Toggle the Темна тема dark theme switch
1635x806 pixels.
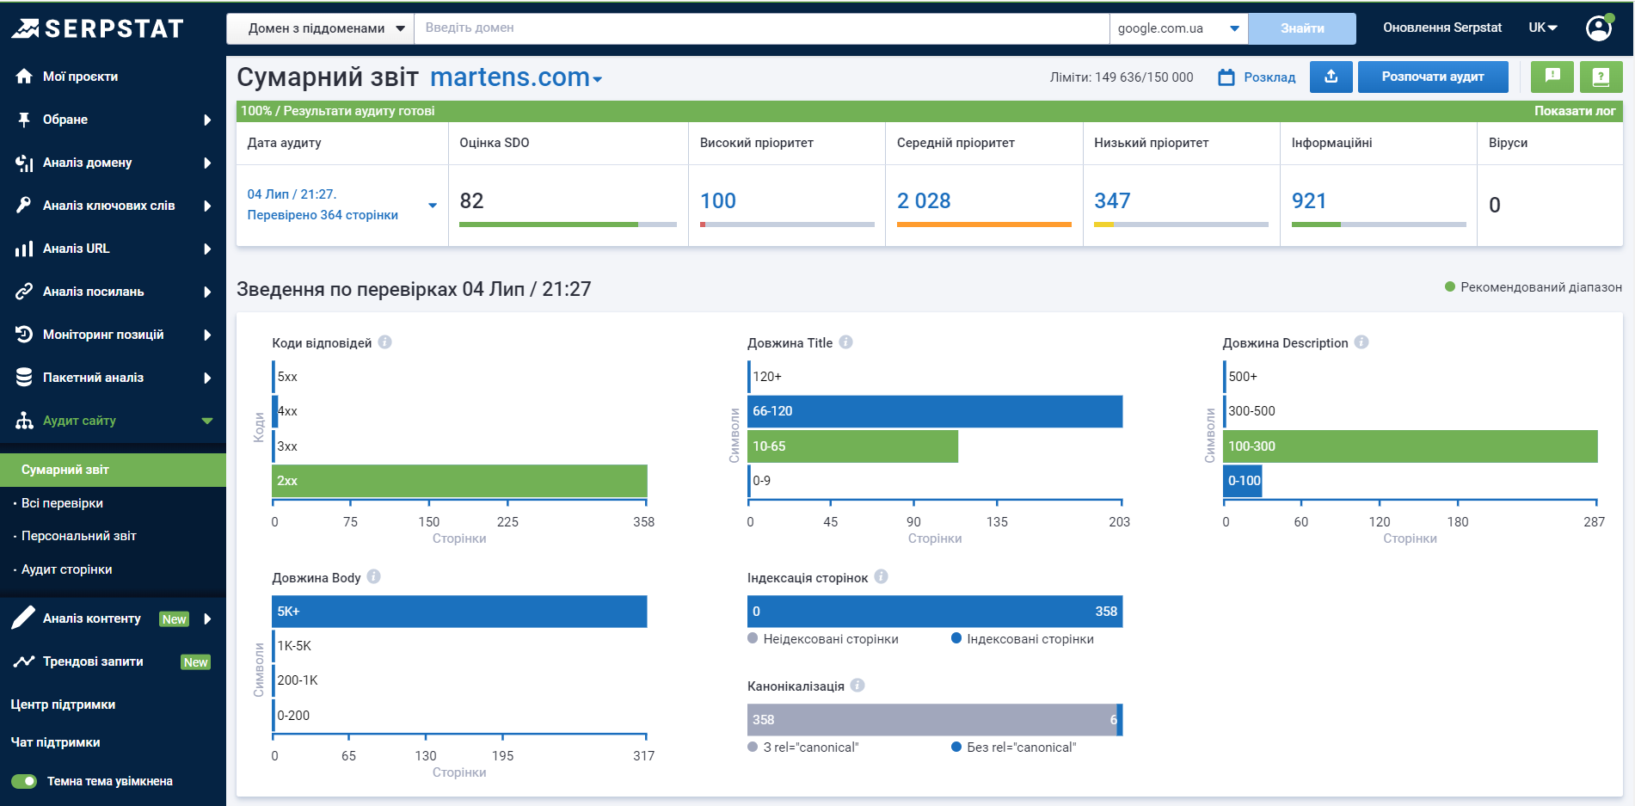(24, 781)
